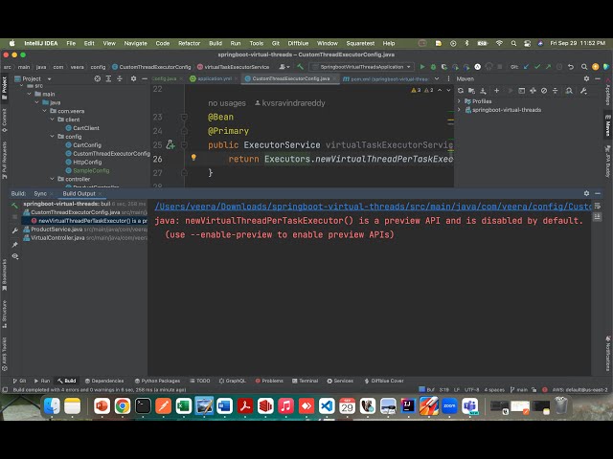Expand springboot-virtual-threads in Maven panel
This screenshot has width=613, height=459.
click(459, 110)
